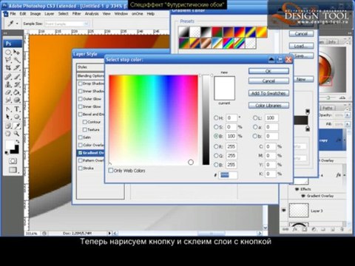Click the hex color input field
355x266 pixels.
coord(229,175)
